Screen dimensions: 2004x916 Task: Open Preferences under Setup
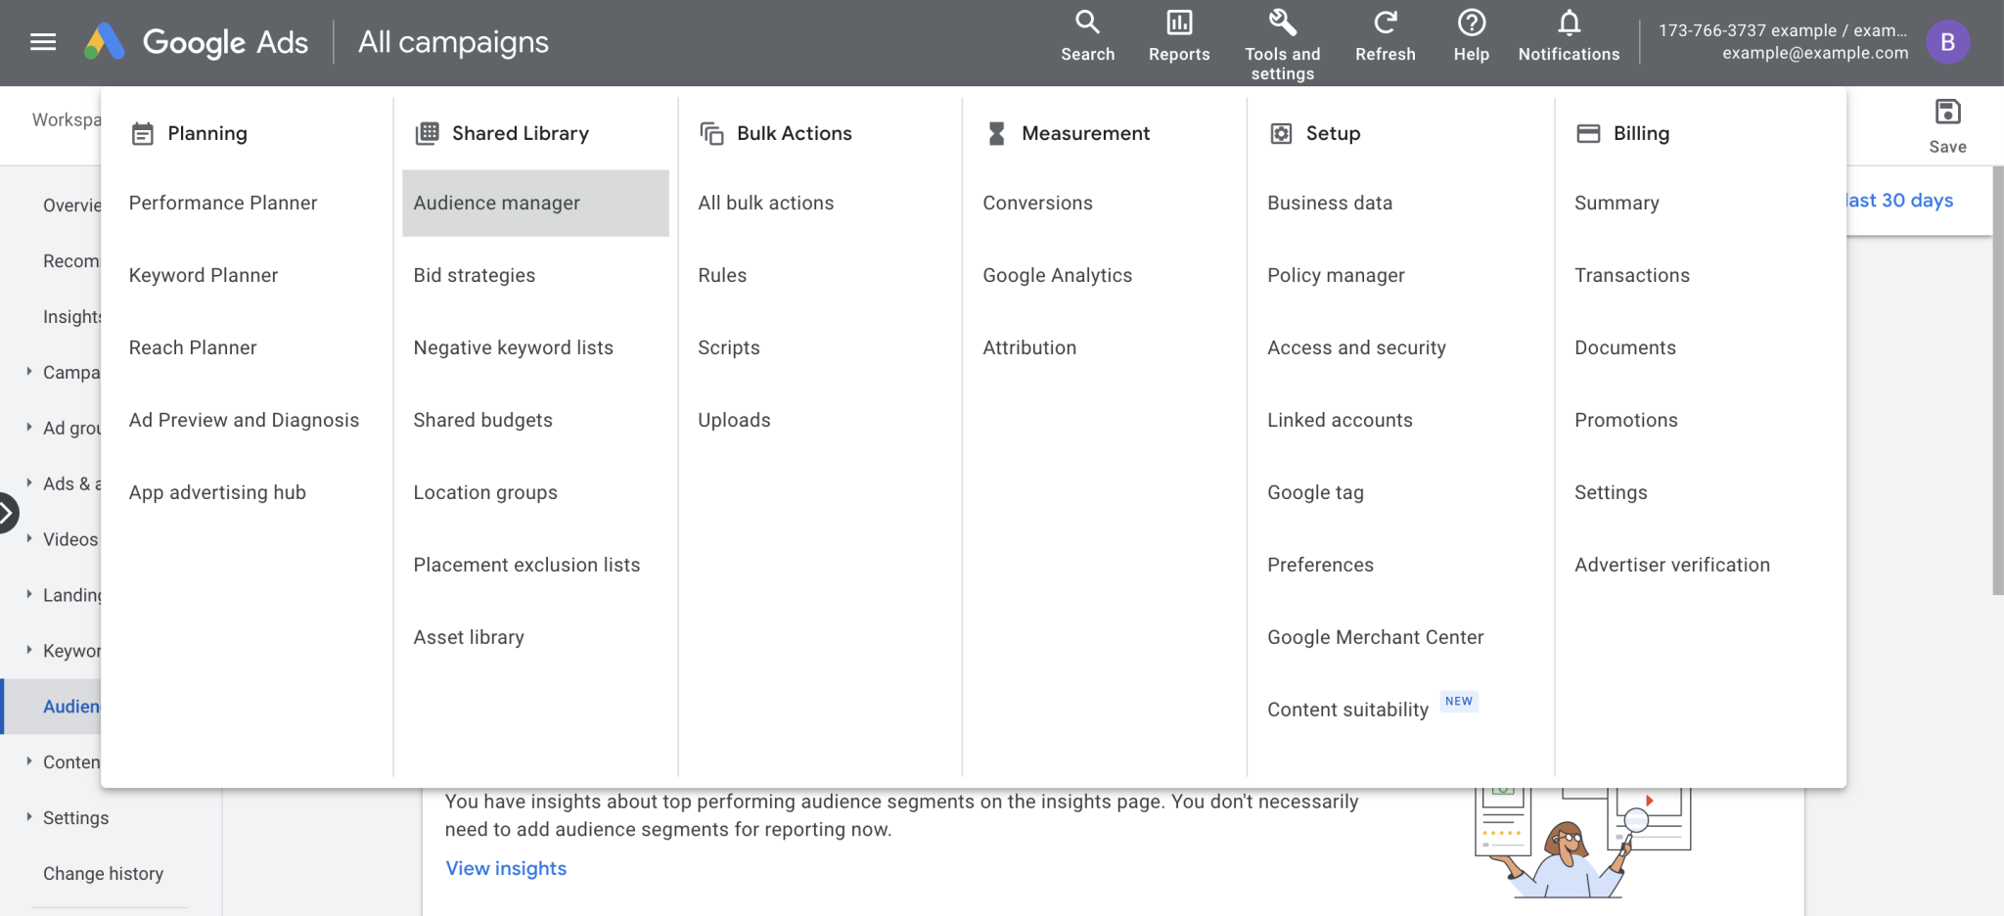1320,565
